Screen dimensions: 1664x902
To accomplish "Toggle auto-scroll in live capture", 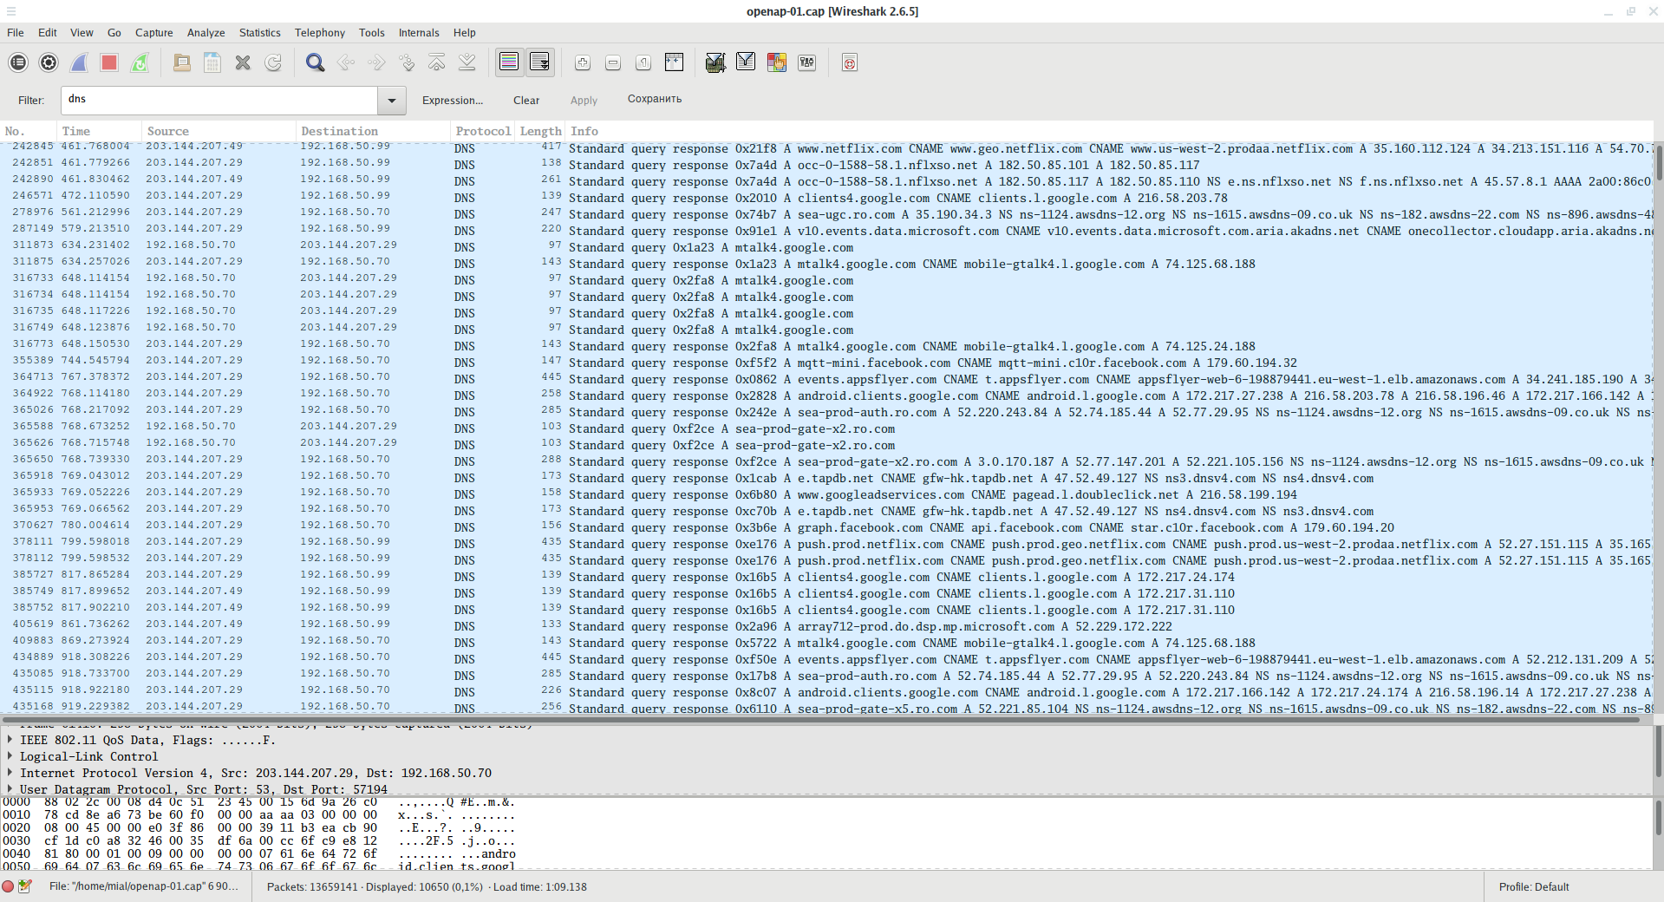I will pyautogui.click(x=539, y=62).
